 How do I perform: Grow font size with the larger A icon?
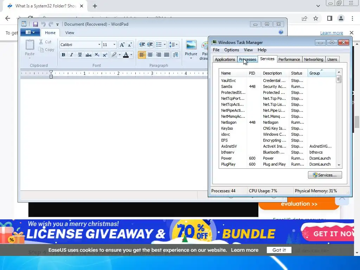point(122,45)
